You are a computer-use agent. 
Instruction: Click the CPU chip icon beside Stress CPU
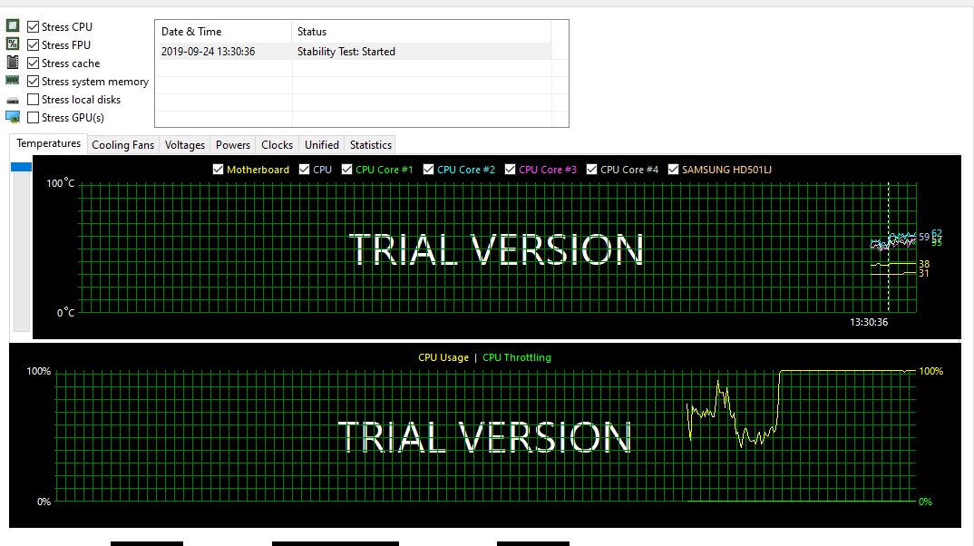click(x=13, y=25)
